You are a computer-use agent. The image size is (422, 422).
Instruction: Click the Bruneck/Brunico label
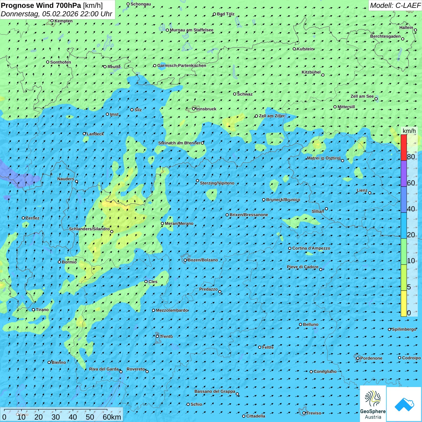tap(283, 200)
